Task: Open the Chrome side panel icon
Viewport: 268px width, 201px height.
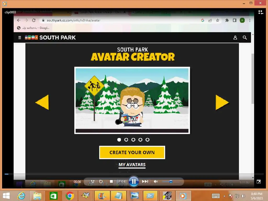Action: [x=234, y=20]
